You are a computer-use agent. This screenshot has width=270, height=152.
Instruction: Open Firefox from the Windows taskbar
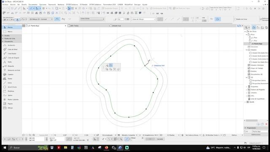(106, 147)
